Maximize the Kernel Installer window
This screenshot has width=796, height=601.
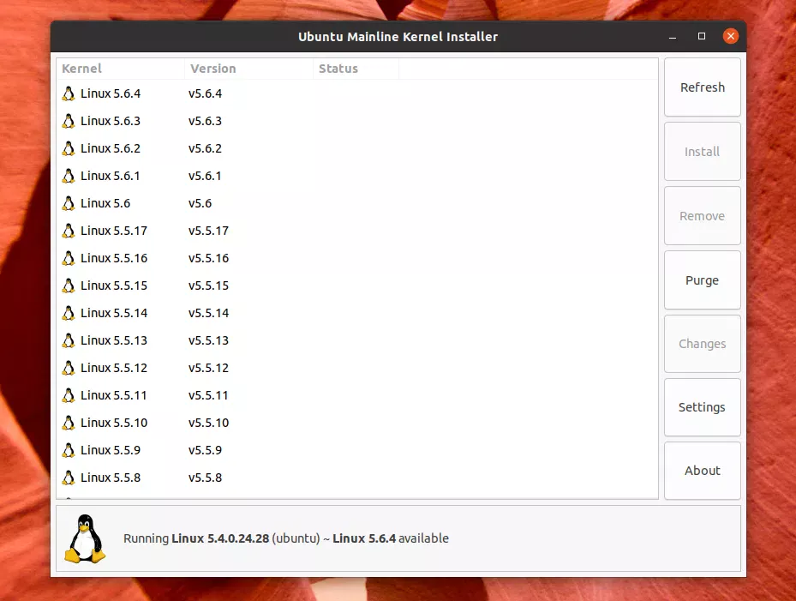[x=702, y=36]
